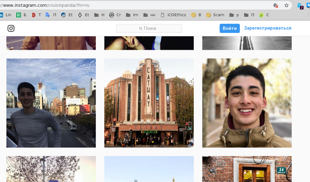Open the Google Translate bookmark П

pyautogui.click(x=51, y=15)
